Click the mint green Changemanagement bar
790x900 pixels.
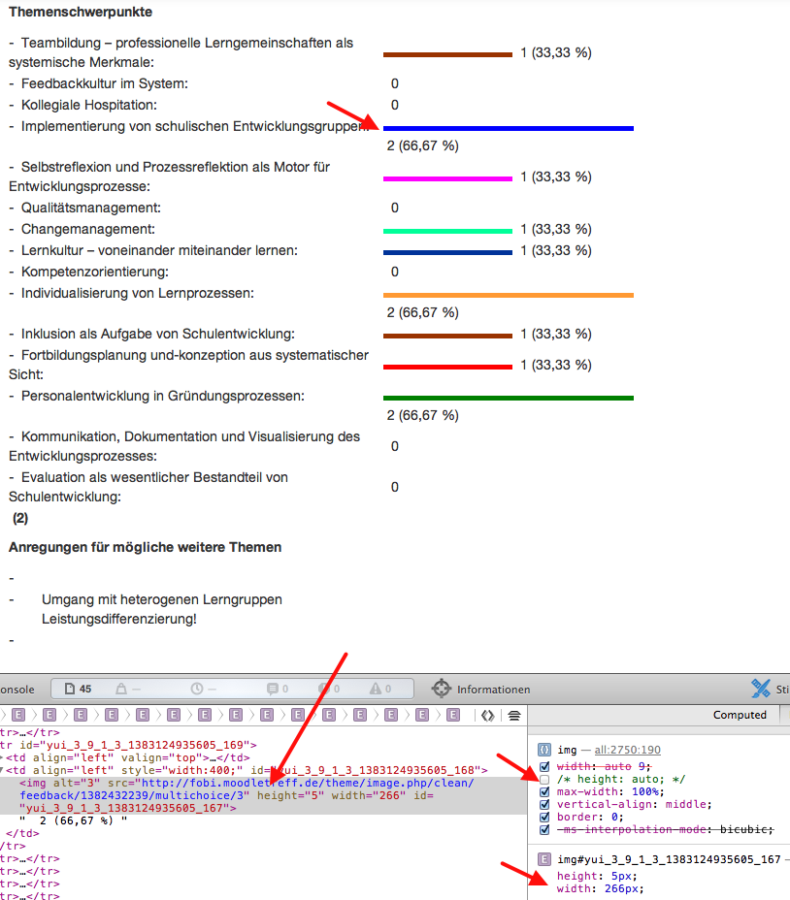447,232
